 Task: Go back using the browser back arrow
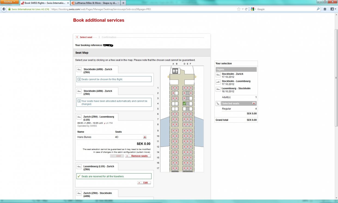click(4, 9)
